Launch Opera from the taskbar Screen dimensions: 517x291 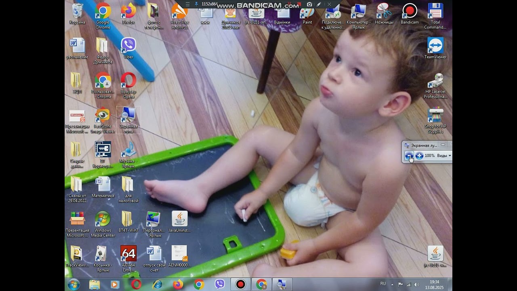(x=136, y=284)
